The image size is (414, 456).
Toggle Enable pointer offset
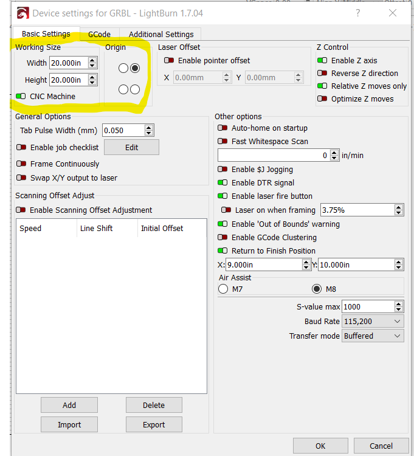[x=169, y=60]
